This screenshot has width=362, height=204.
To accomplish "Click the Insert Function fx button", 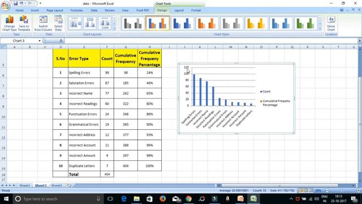I will (61, 41).
